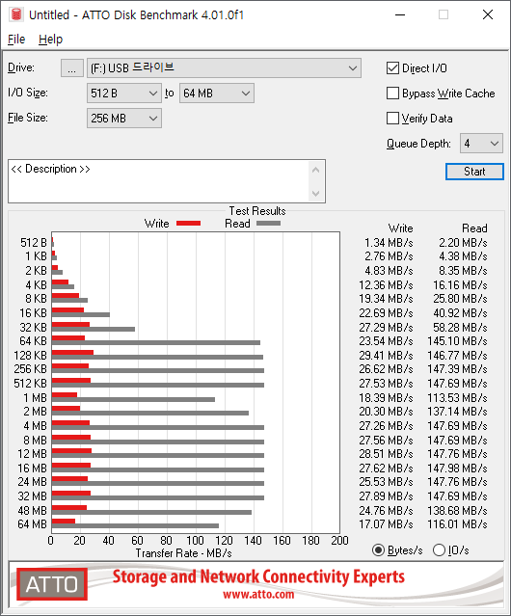Click the '2.20 MB/s' read value
511x616 pixels.
point(463,242)
